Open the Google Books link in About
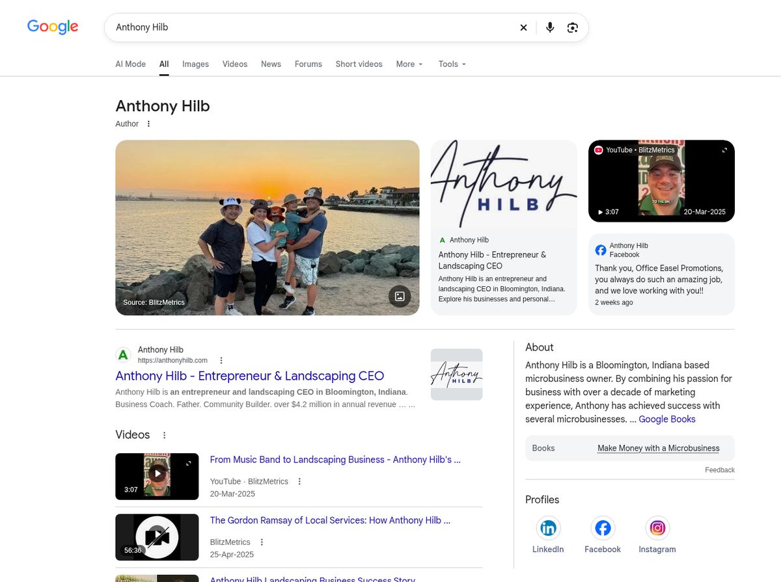The height and width of the screenshot is (582, 781). coord(667,419)
